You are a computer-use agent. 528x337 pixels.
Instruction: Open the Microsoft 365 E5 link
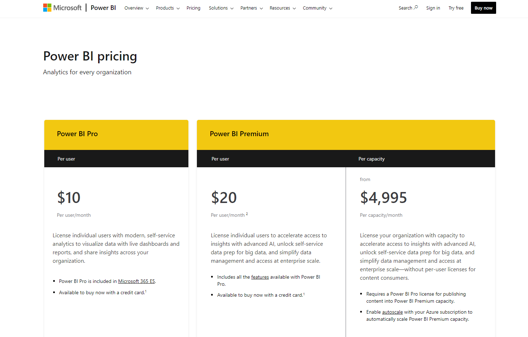pyautogui.click(x=136, y=281)
